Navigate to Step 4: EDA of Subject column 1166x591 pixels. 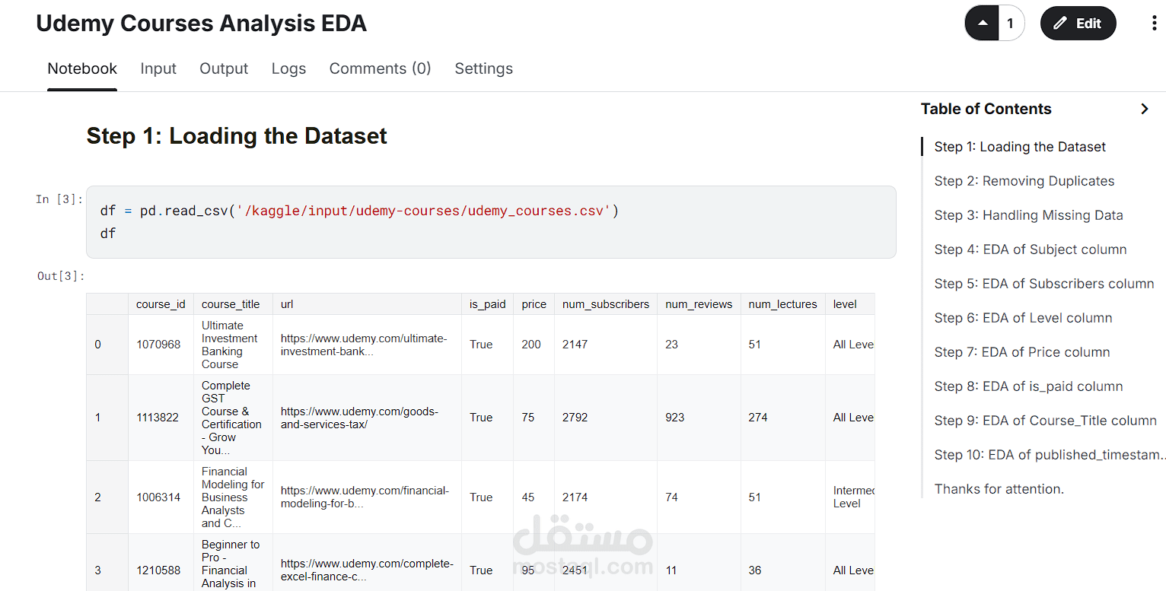tap(1031, 249)
